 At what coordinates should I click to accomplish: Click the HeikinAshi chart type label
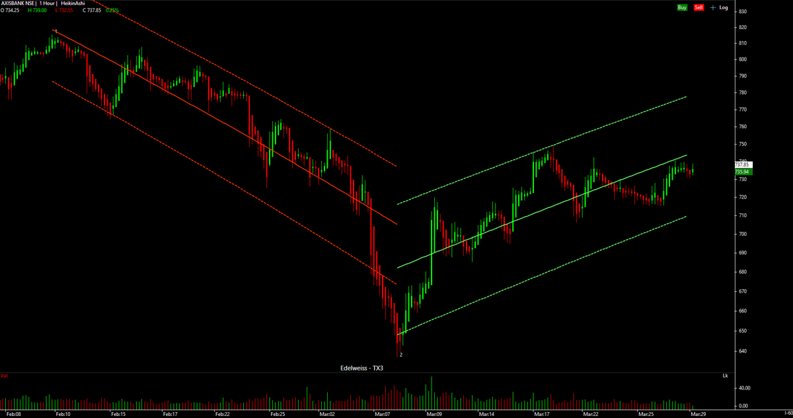pyautogui.click(x=72, y=3)
